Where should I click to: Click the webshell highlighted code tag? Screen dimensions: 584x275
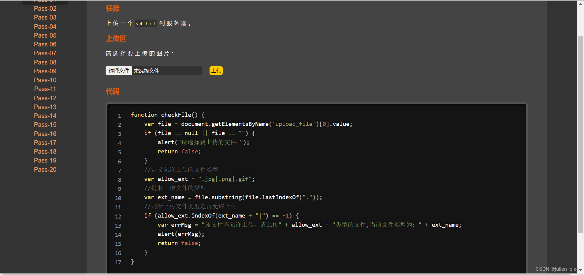click(x=146, y=24)
